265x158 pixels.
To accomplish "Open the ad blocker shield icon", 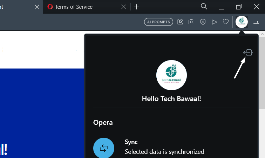I will point(203,22).
